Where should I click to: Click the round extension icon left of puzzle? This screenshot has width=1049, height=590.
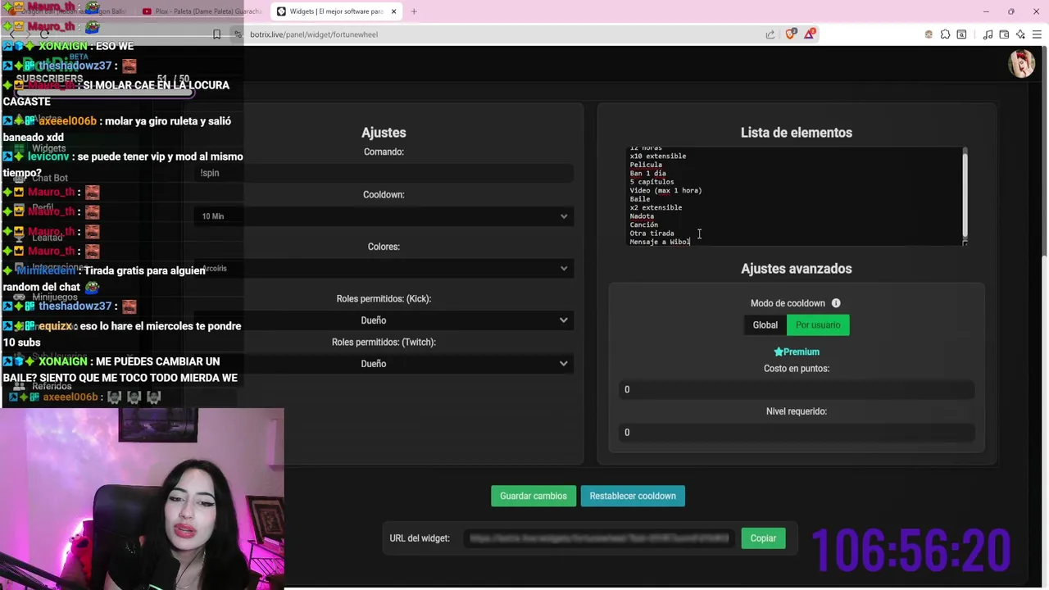(x=929, y=34)
